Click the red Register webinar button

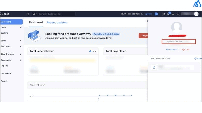pos(143,36)
